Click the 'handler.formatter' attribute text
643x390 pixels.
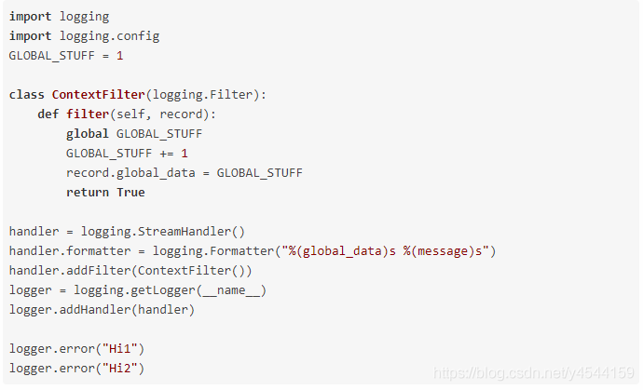tap(70, 251)
